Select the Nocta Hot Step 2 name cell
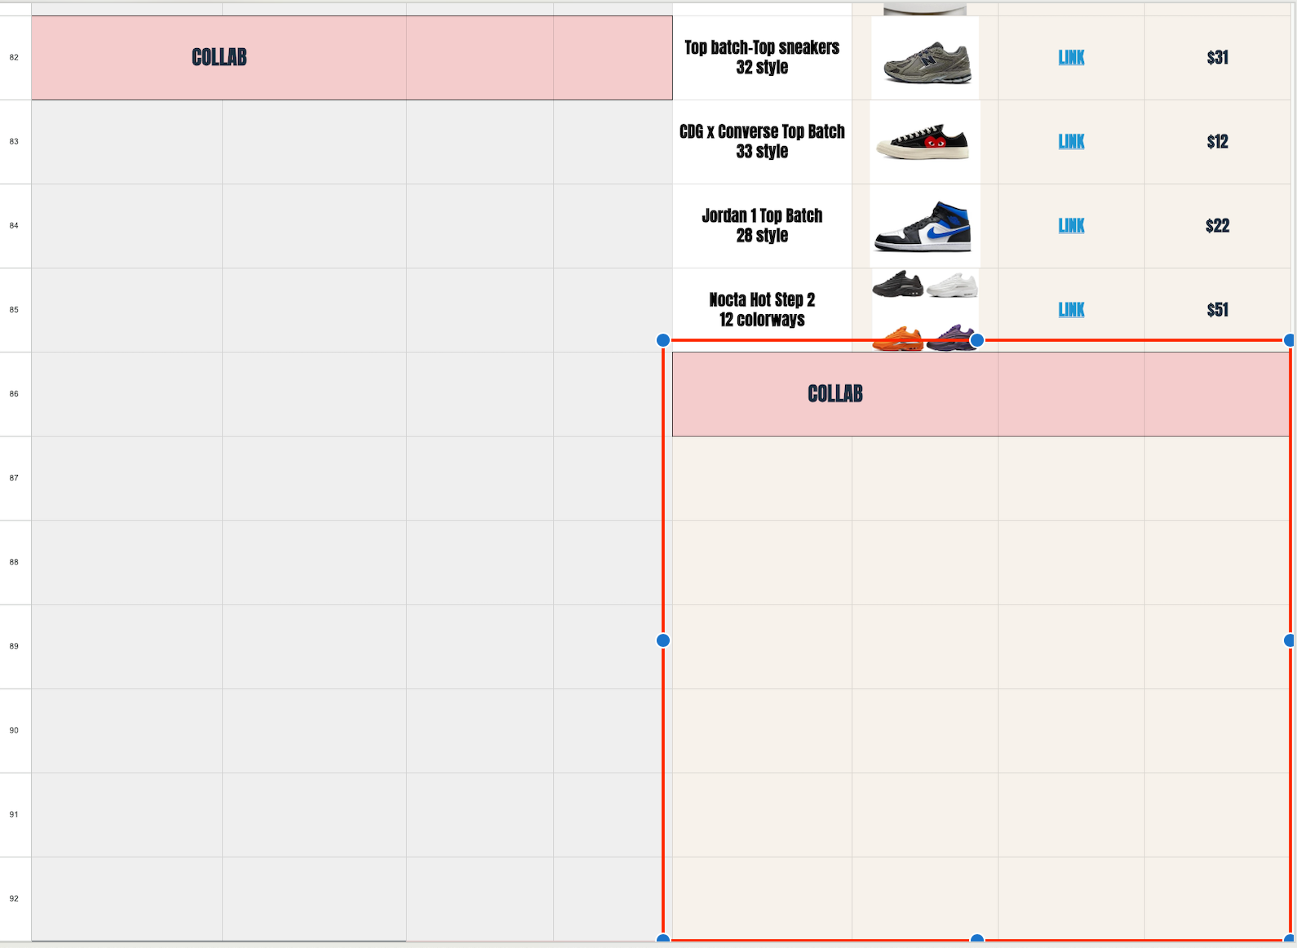 [762, 310]
